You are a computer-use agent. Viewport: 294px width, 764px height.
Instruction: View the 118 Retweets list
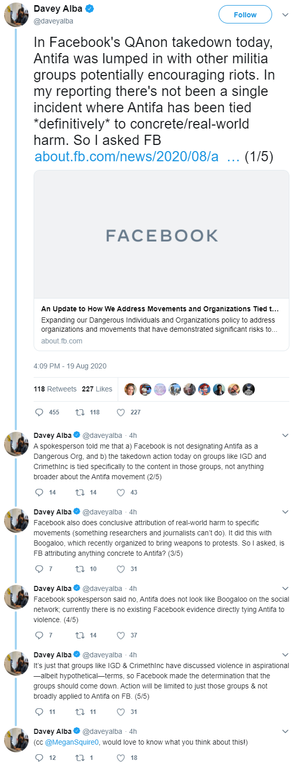(x=55, y=389)
